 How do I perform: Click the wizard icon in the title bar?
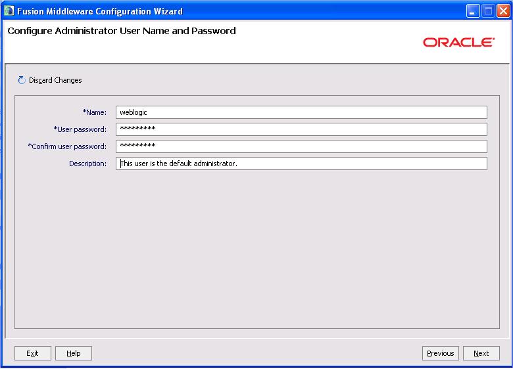(9, 11)
